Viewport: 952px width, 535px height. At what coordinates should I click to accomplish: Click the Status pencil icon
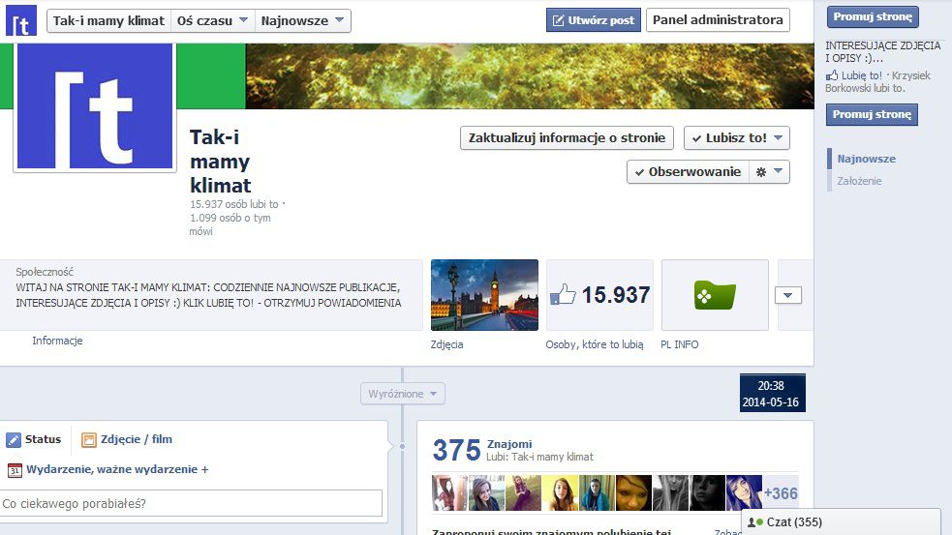[x=14, y=440]
